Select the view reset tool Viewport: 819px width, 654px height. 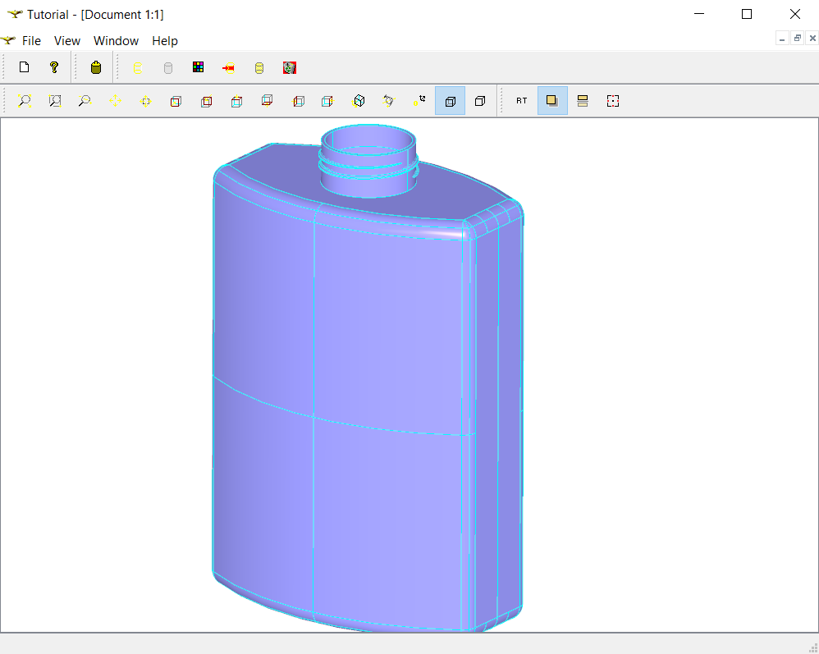[x=419, y=101]
